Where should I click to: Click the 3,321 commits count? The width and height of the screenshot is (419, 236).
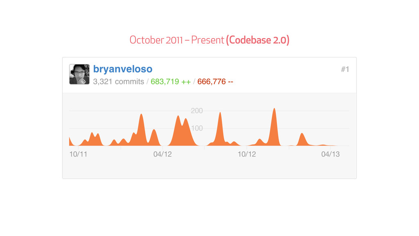click(118, 82)
